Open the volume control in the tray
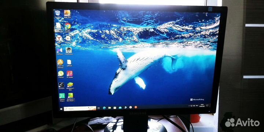This screenshot has width=264, height=132. (194, 106)
